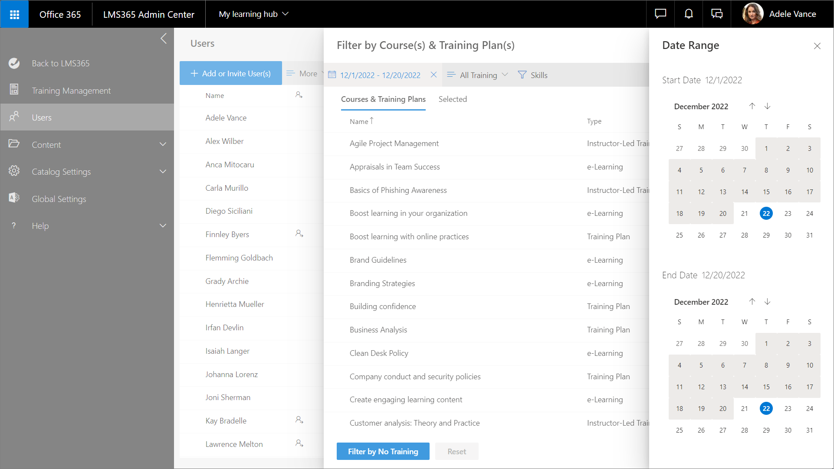Clear the date range filter X
This screenshot has height=469, width=834.
(x=433, y=75)
